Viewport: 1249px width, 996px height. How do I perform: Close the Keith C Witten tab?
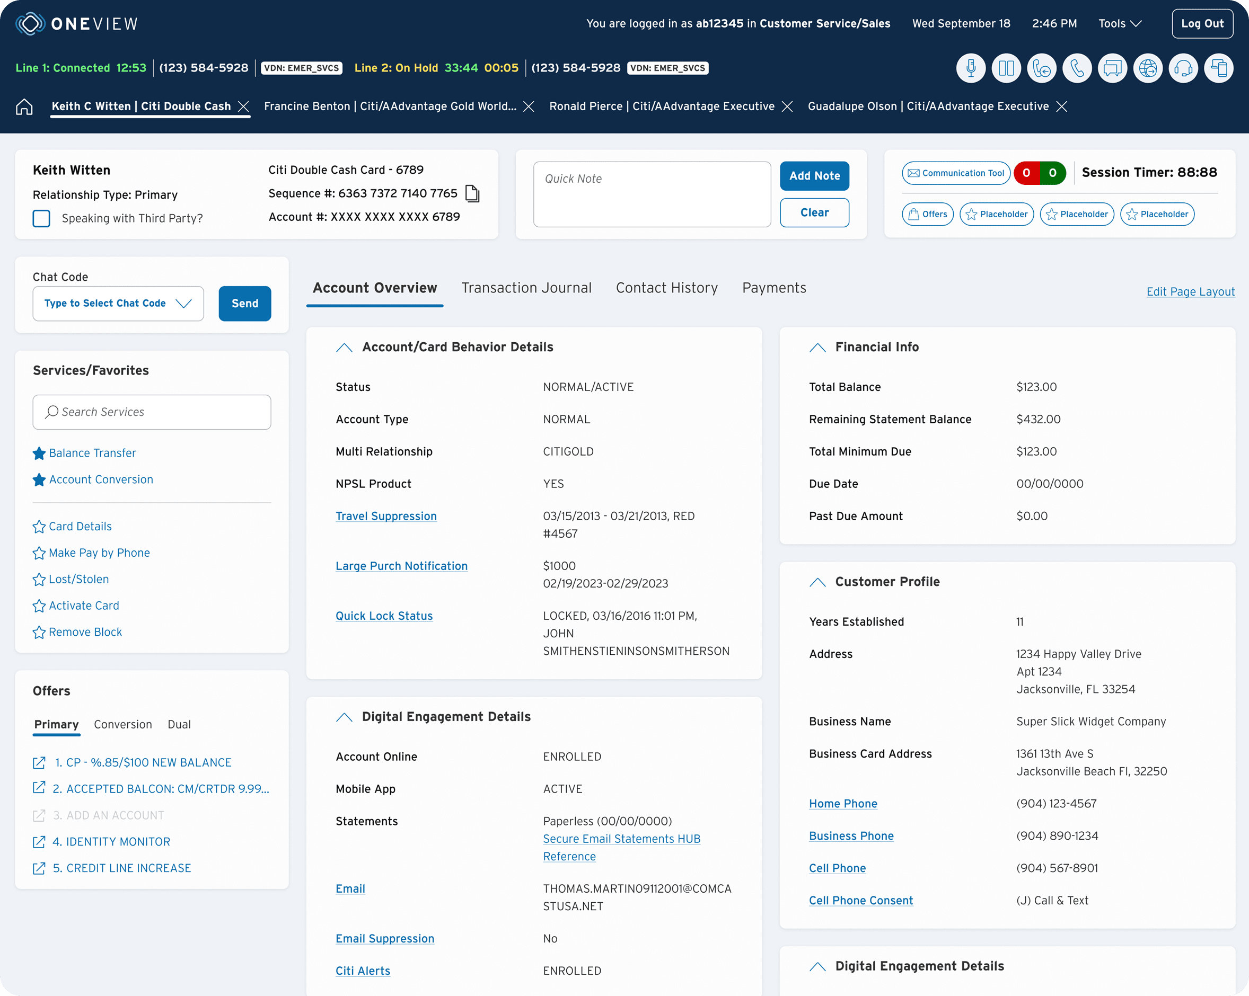[244, 106]
